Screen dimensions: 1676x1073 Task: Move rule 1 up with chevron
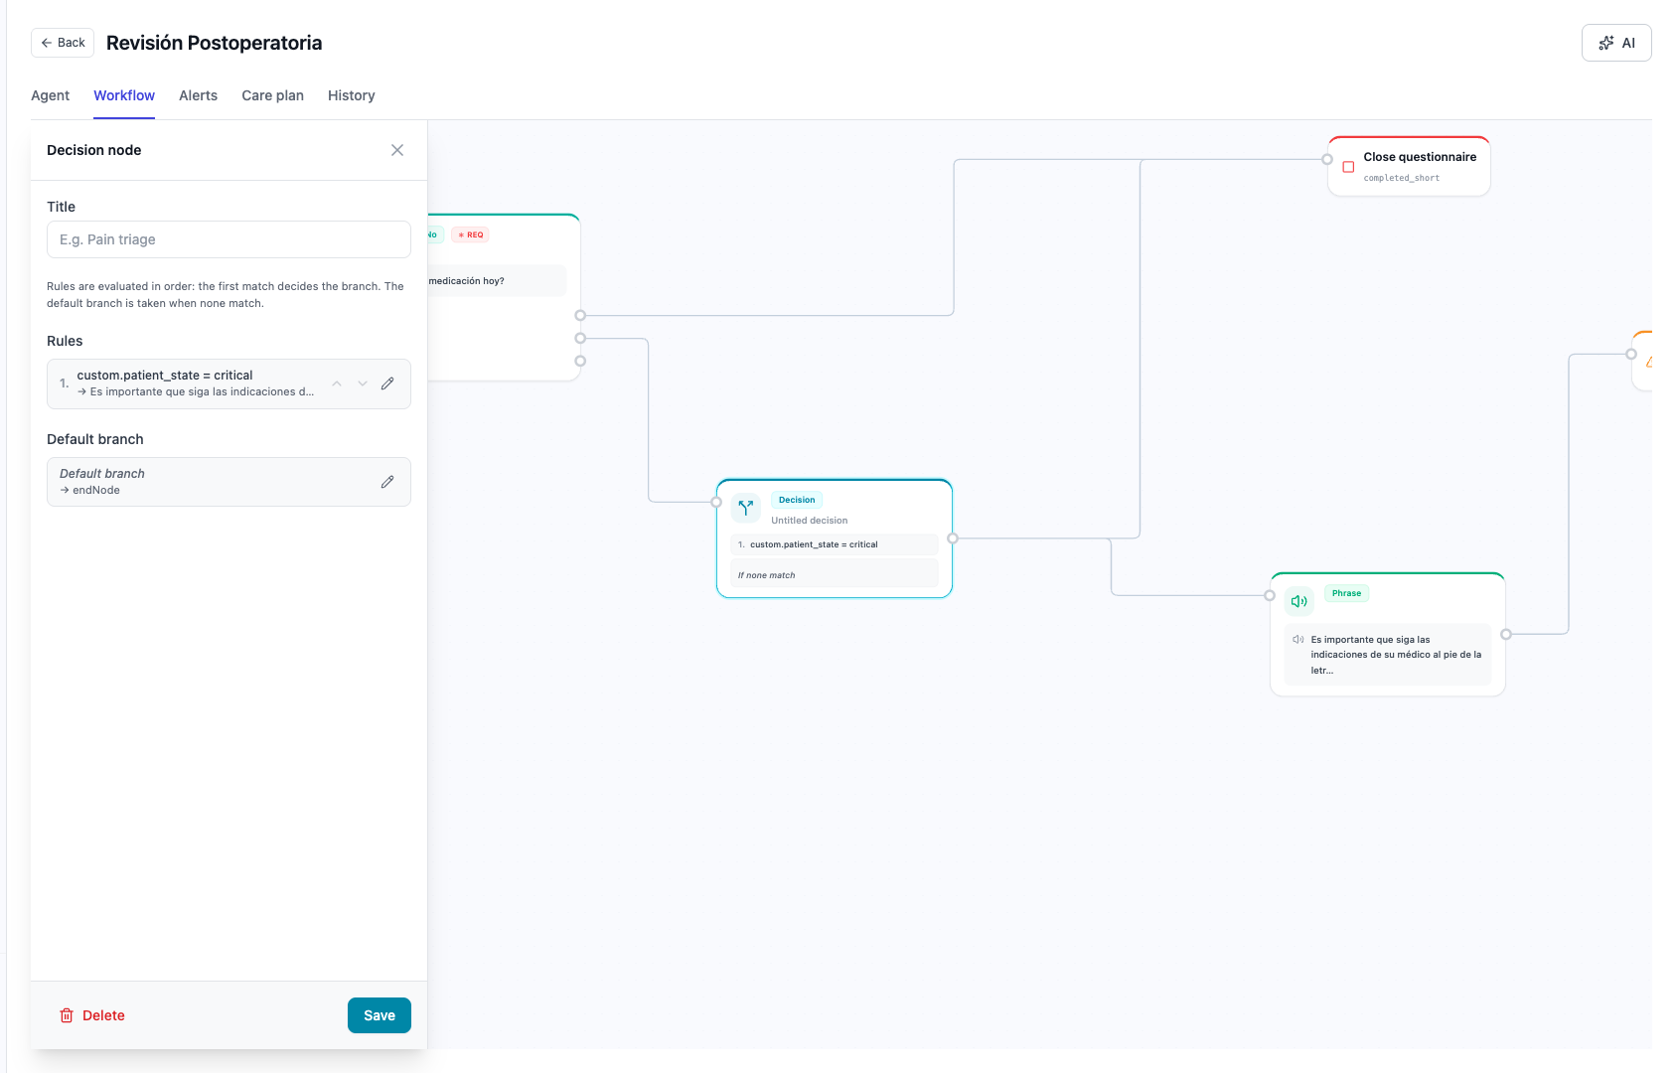pos(337,383)
